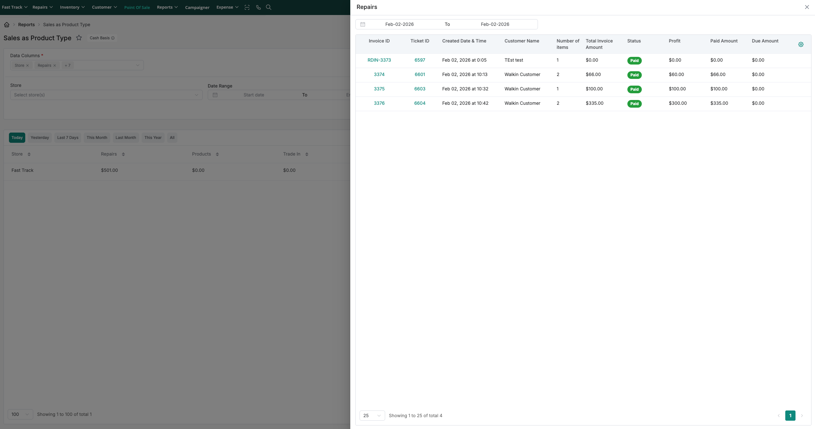Select the Last 7 Days filter tab

[x=68, y=138]
